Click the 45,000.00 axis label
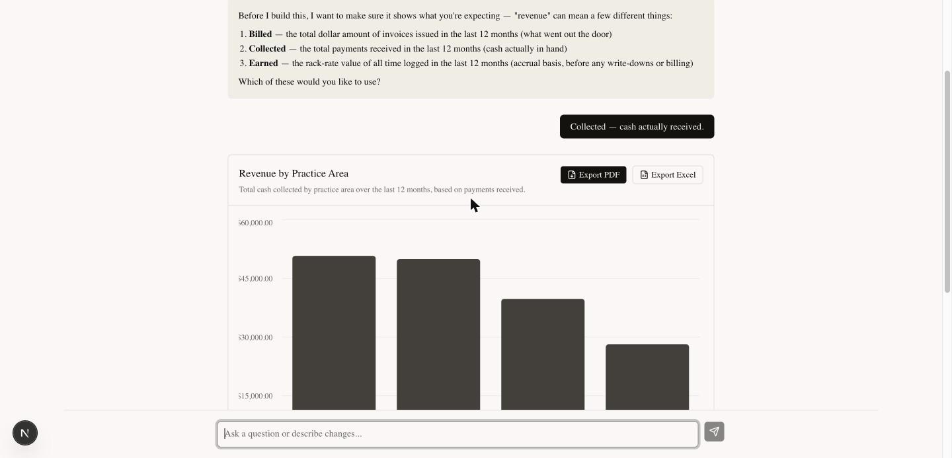The height and width of the screenshot is (458, 952). click(256, 279)
